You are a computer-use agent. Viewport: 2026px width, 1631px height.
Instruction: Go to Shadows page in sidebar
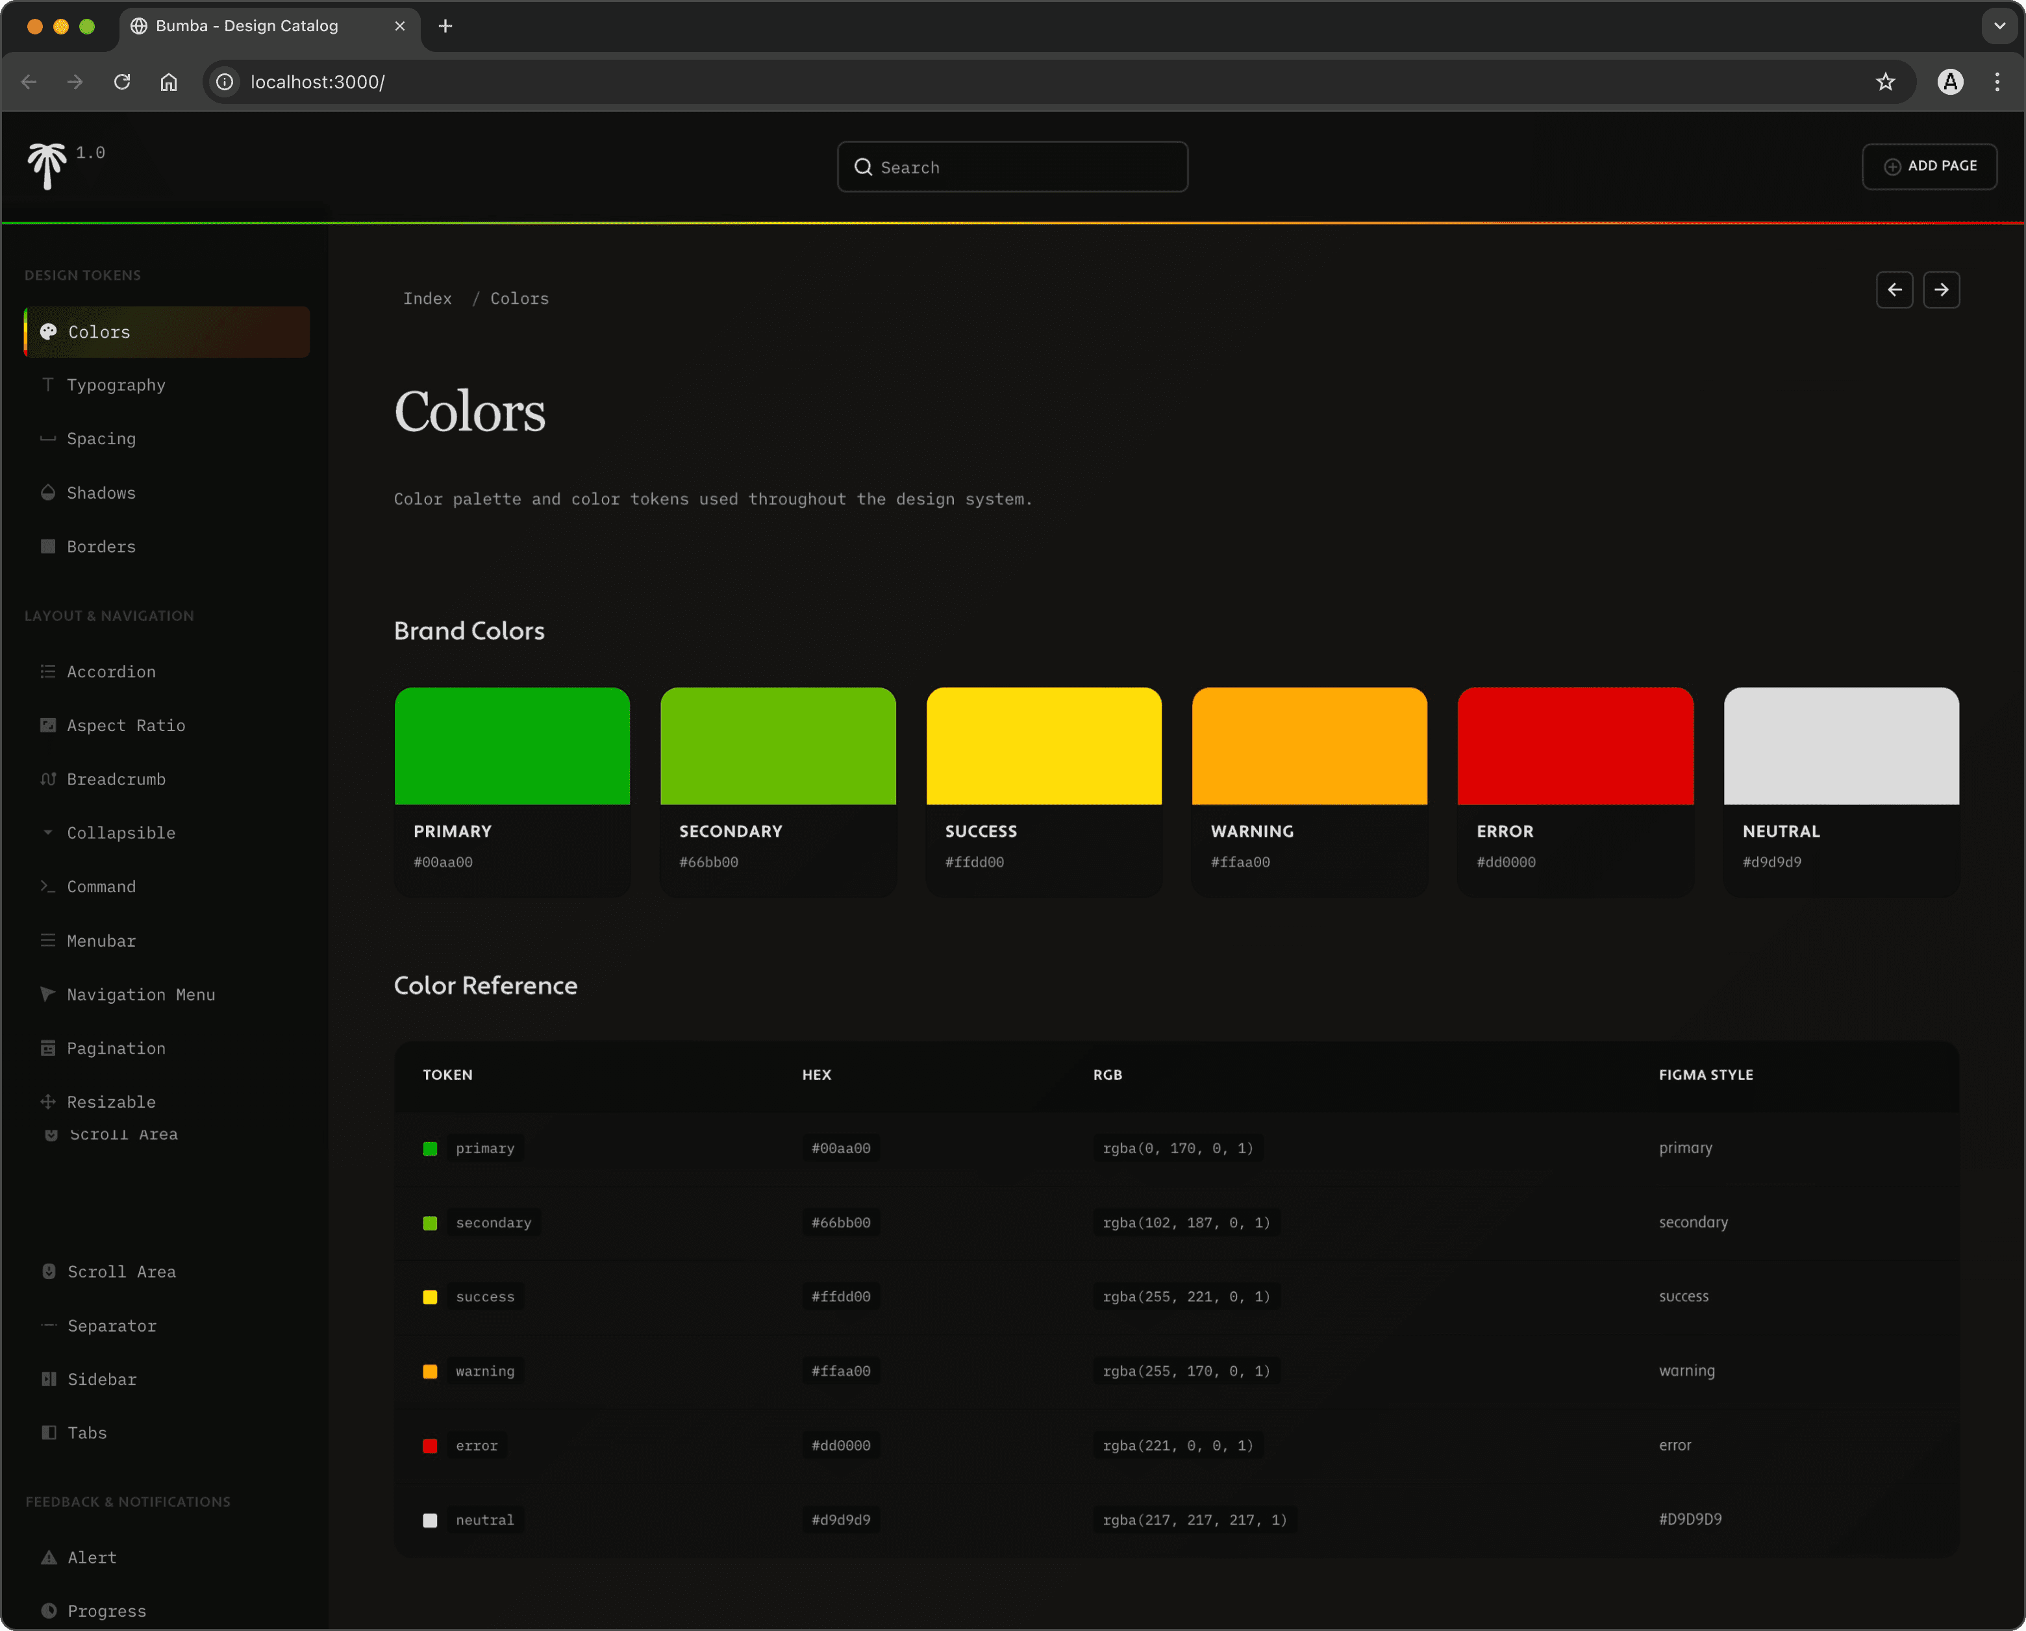coord(101,492)
